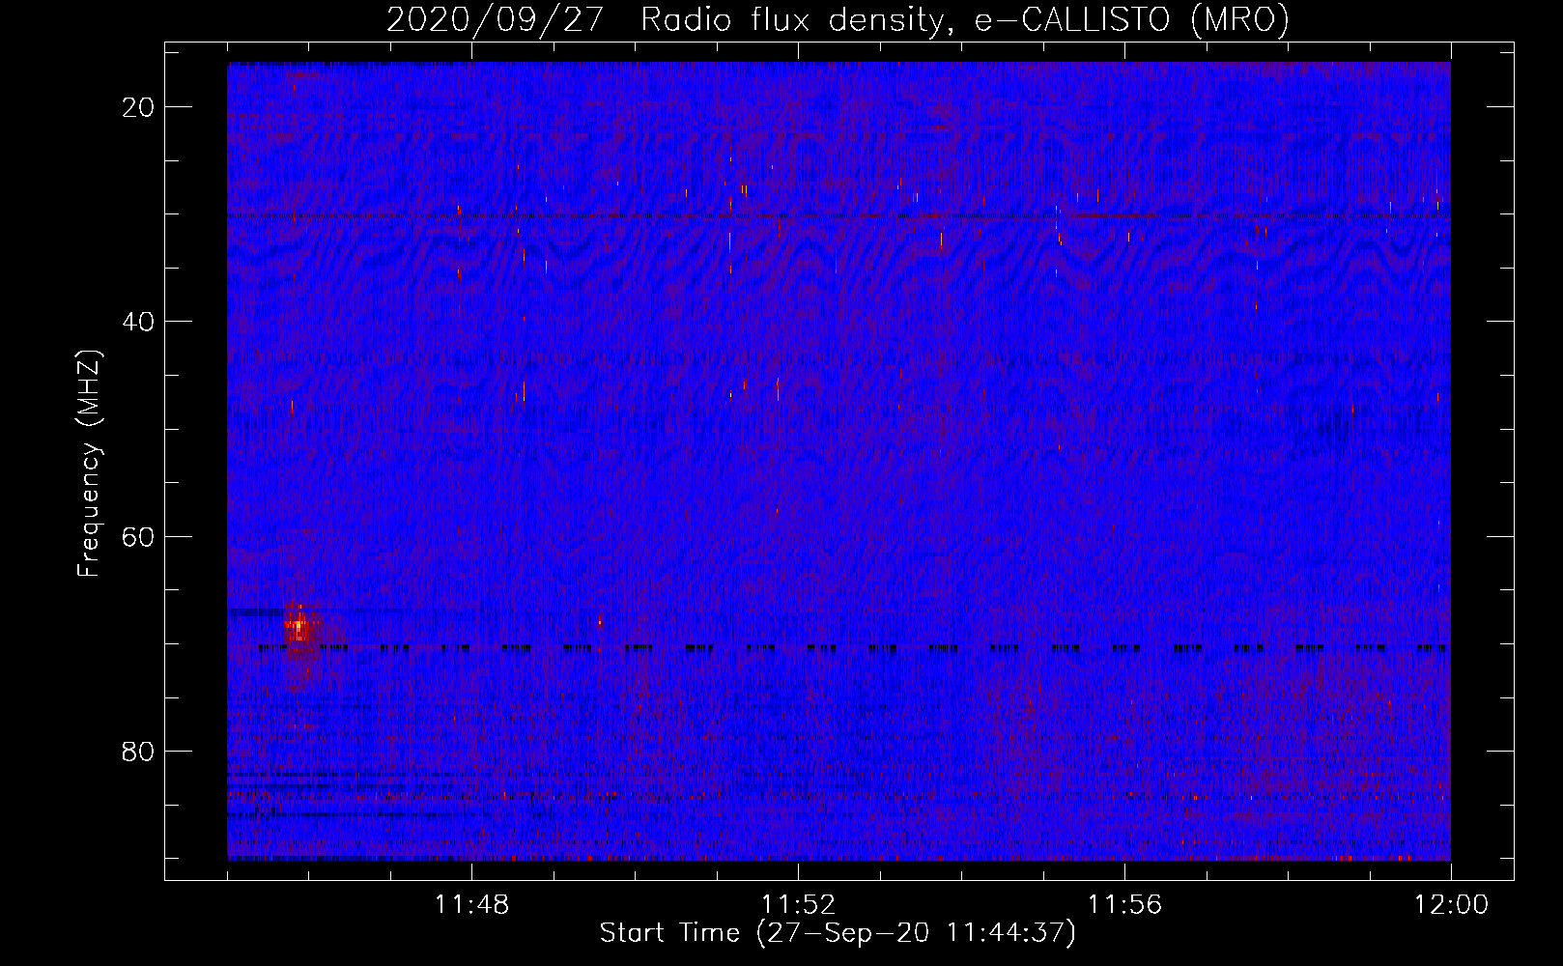1563x966 pixels.
Task: Click the 11:56 time tick label
Action: click(1124, 905)
